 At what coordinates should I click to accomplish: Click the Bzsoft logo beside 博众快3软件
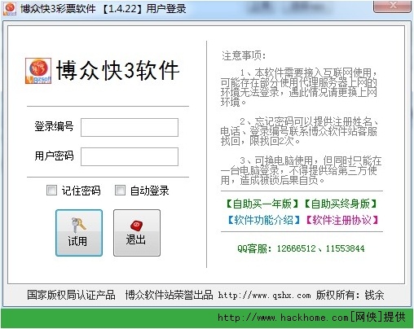tap(38, 71)
